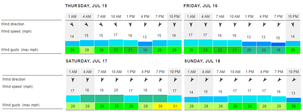The width and height of the screenshot is (303, 112).
Task: Select Sunday 4 AM time column header
Action: coord(206,72)
